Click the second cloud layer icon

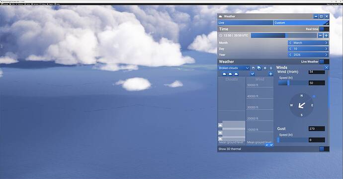coord(230,74)
